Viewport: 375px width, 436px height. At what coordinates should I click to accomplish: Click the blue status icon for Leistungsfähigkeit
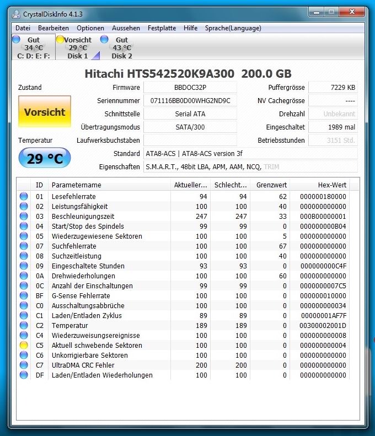tap(24, 206)
